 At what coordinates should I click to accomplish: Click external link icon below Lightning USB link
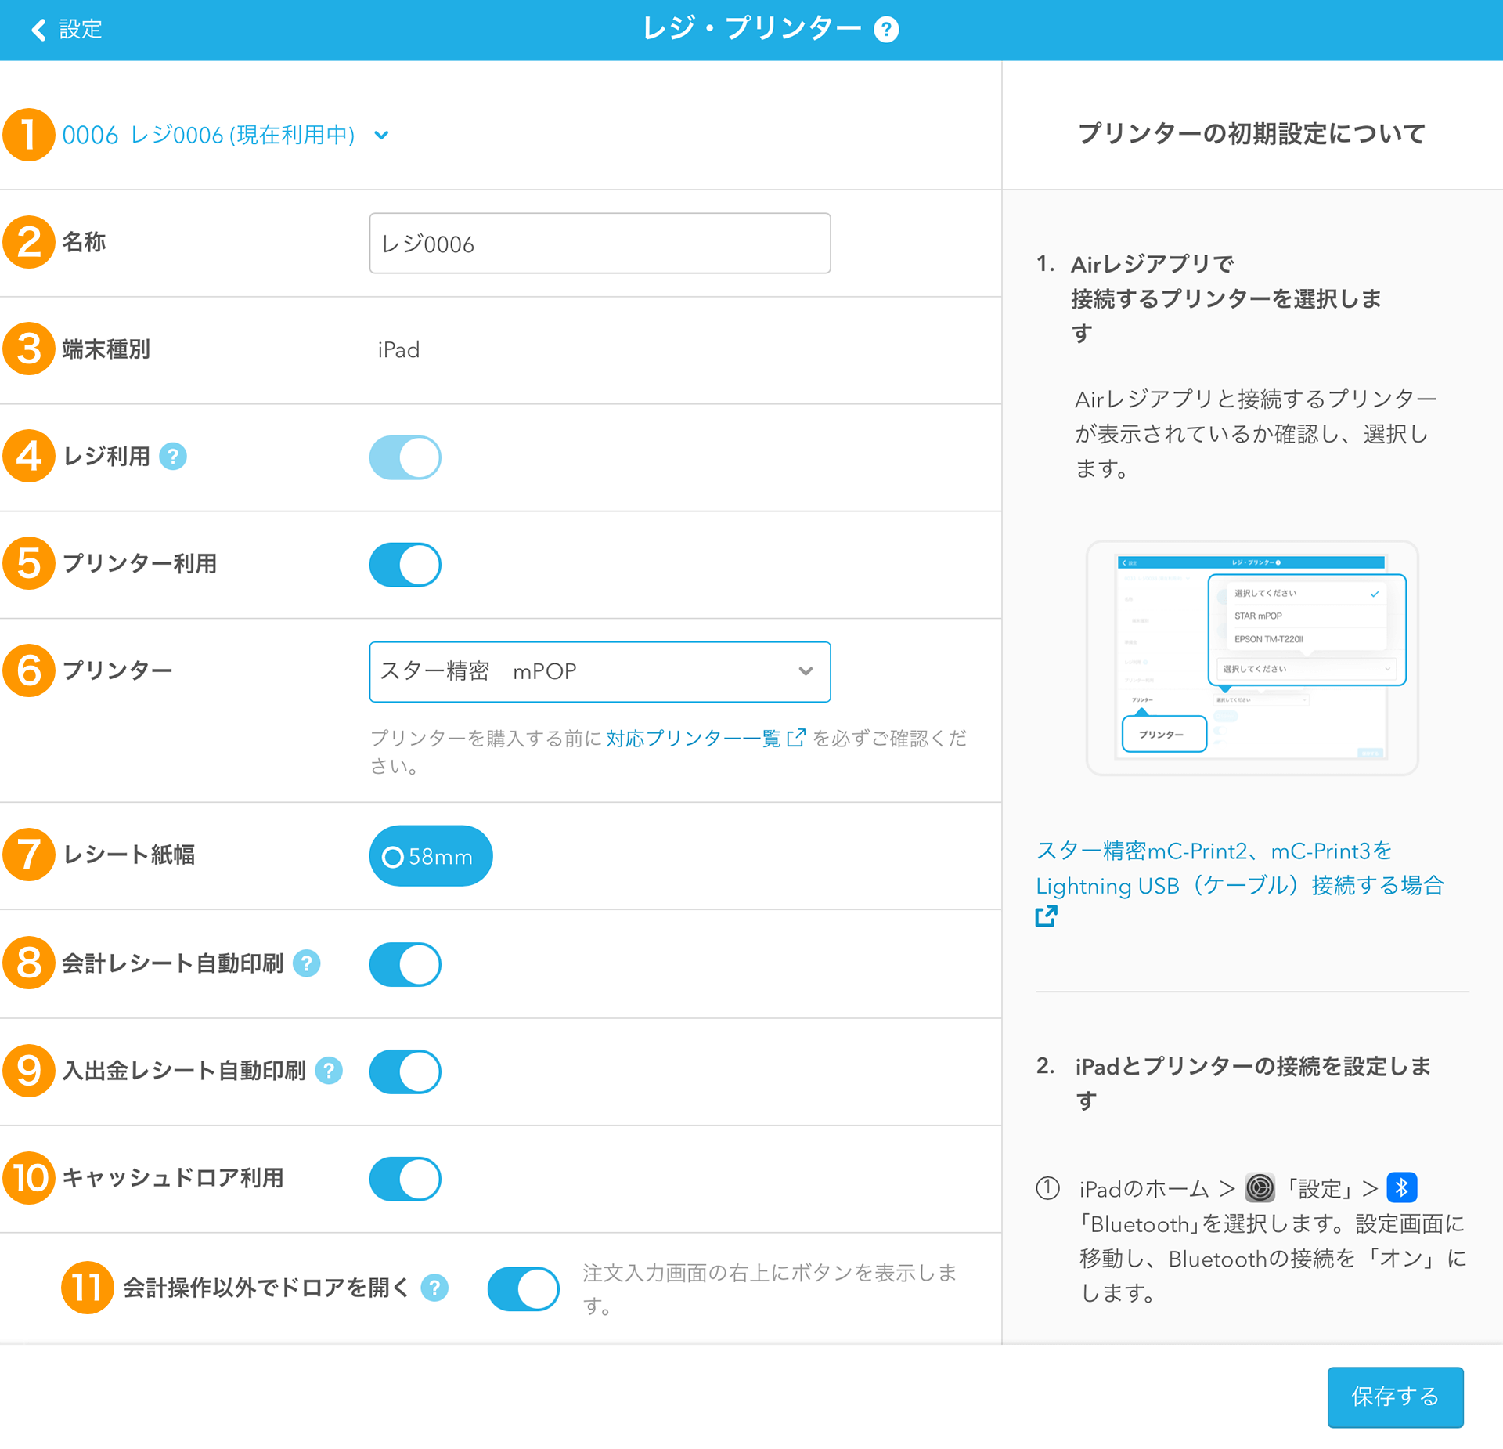tap(1046, 916)
